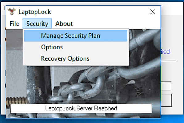Select Manage Security Plan
Viewport: 184px width, 123px height.
(76, 36)
